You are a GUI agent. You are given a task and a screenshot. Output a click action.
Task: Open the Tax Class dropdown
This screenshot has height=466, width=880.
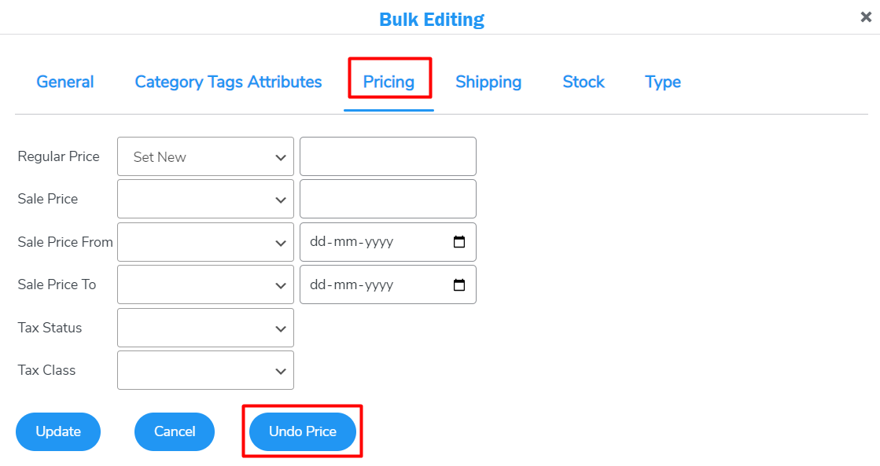tap(204, 370)
